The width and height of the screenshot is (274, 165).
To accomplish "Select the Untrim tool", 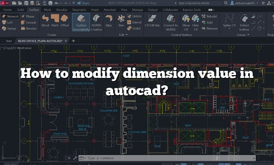I will pos(135,16).
